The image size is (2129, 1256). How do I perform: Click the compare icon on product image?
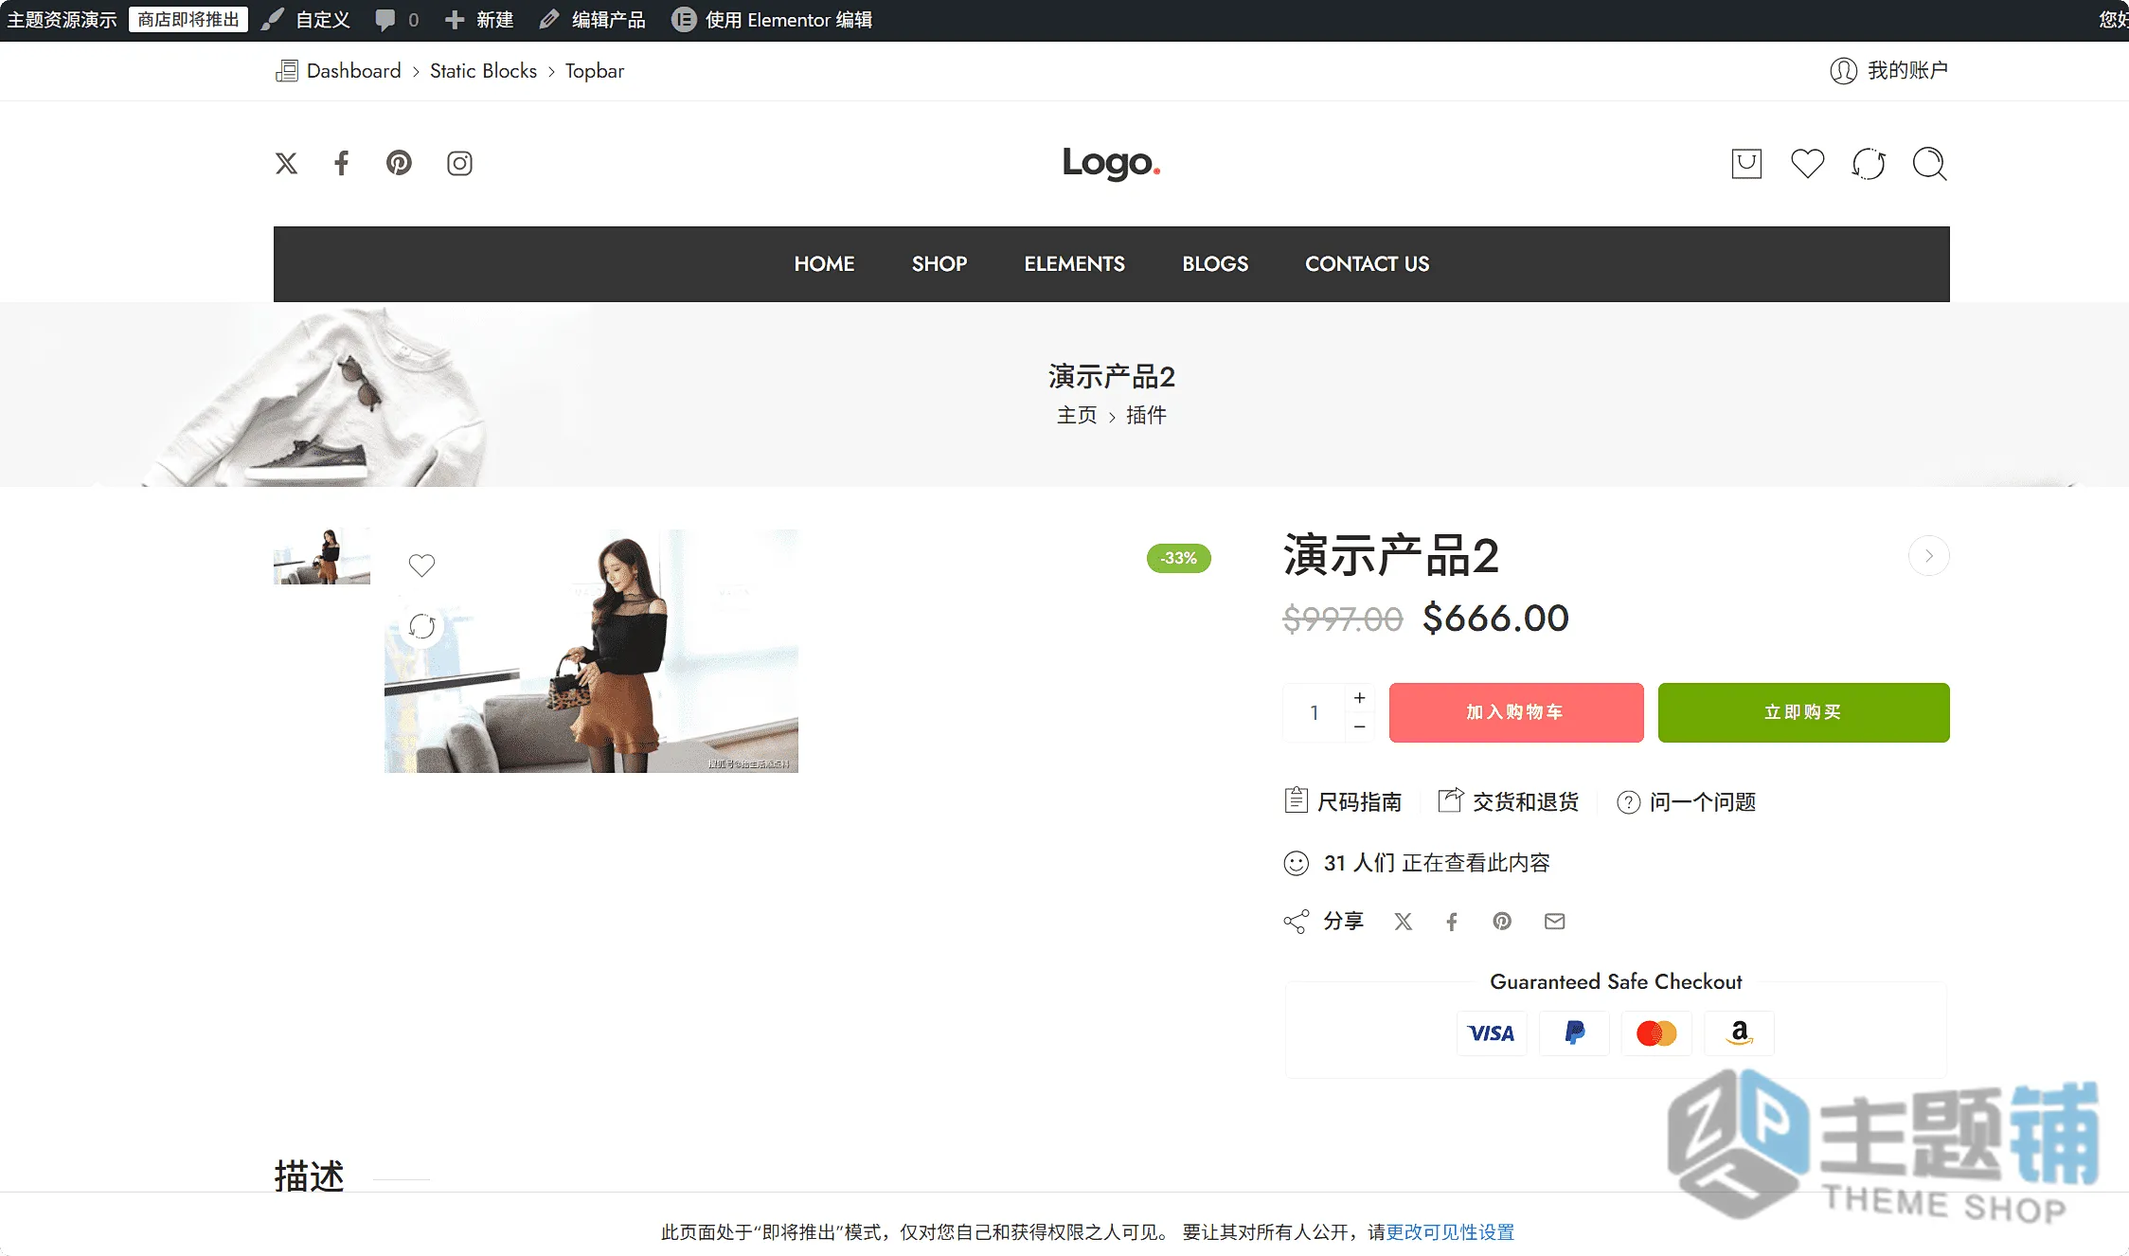(x=421, y=626)
